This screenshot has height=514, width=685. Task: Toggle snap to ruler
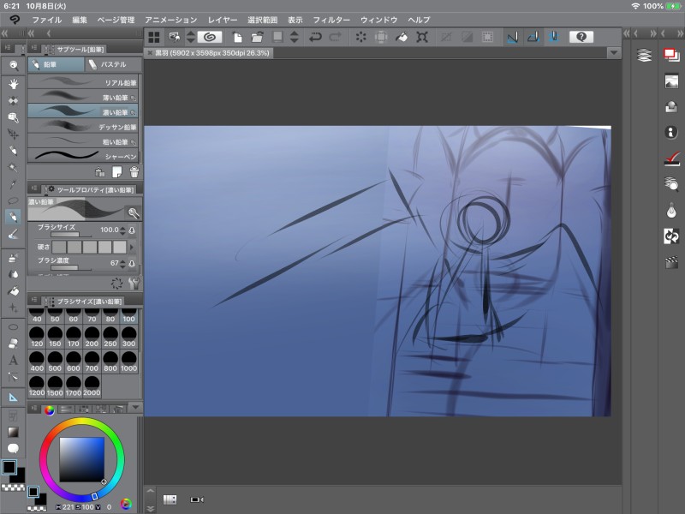tap(513, 37)
